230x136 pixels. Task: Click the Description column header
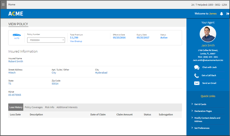(36, 115)
